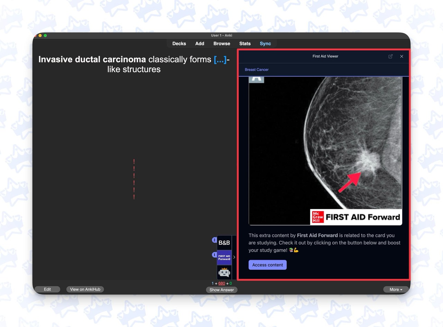Open First Aid Viewer in external window
Screen dimensions: 443x327
(x=390, y=56)
